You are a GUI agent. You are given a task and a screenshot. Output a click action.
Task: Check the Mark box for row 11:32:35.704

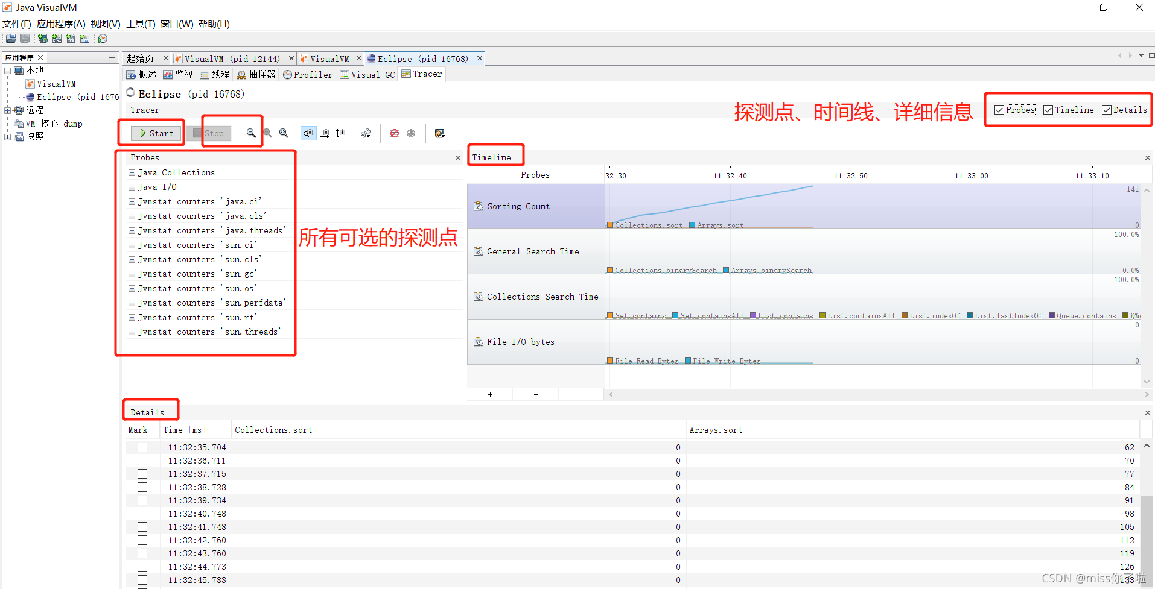click(142, 447)
